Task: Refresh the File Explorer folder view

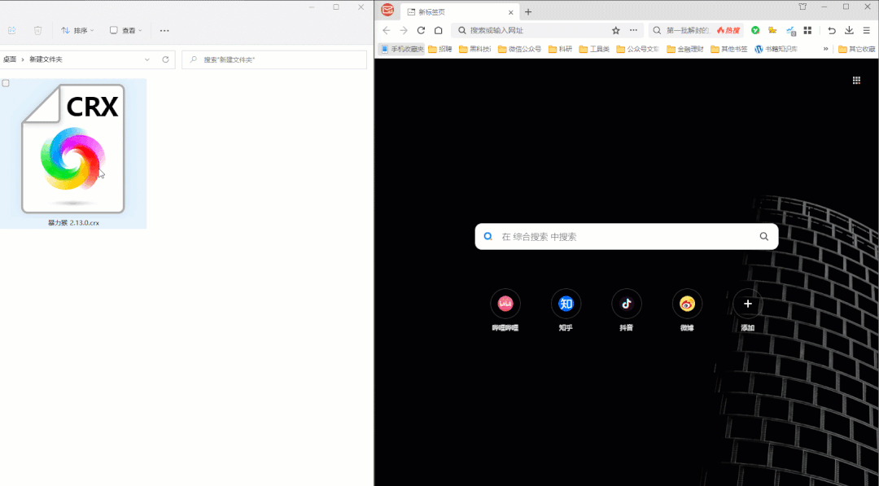Action: 165,59
